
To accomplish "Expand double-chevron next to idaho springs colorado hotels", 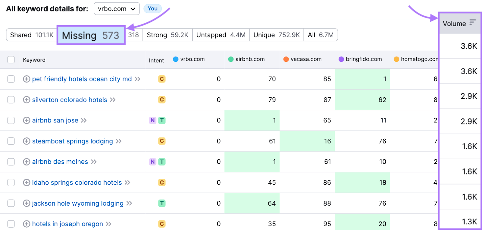I will point(127,183).
